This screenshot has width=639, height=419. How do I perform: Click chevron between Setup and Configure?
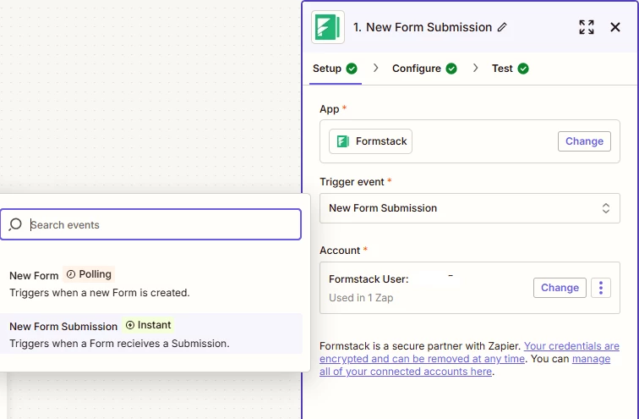pyautogui.click(x=376, y=68)
